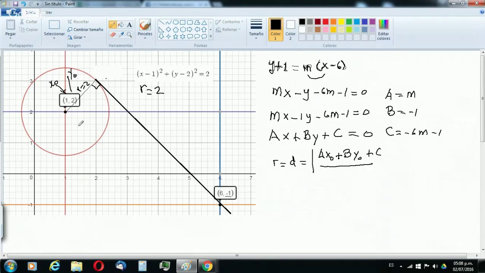Choose the oval shape

point(175,22)
